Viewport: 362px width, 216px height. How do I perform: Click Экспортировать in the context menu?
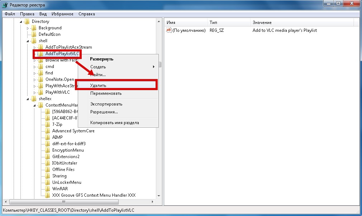pyautogui.click(x=106, y=104)
